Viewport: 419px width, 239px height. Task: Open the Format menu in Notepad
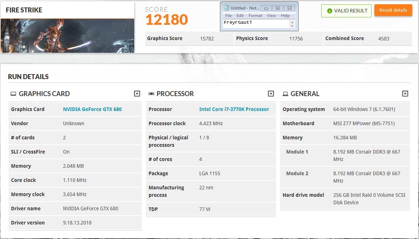[255, 16]
